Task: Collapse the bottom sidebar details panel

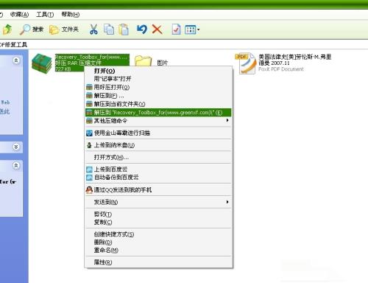Action: coord(16,165)
